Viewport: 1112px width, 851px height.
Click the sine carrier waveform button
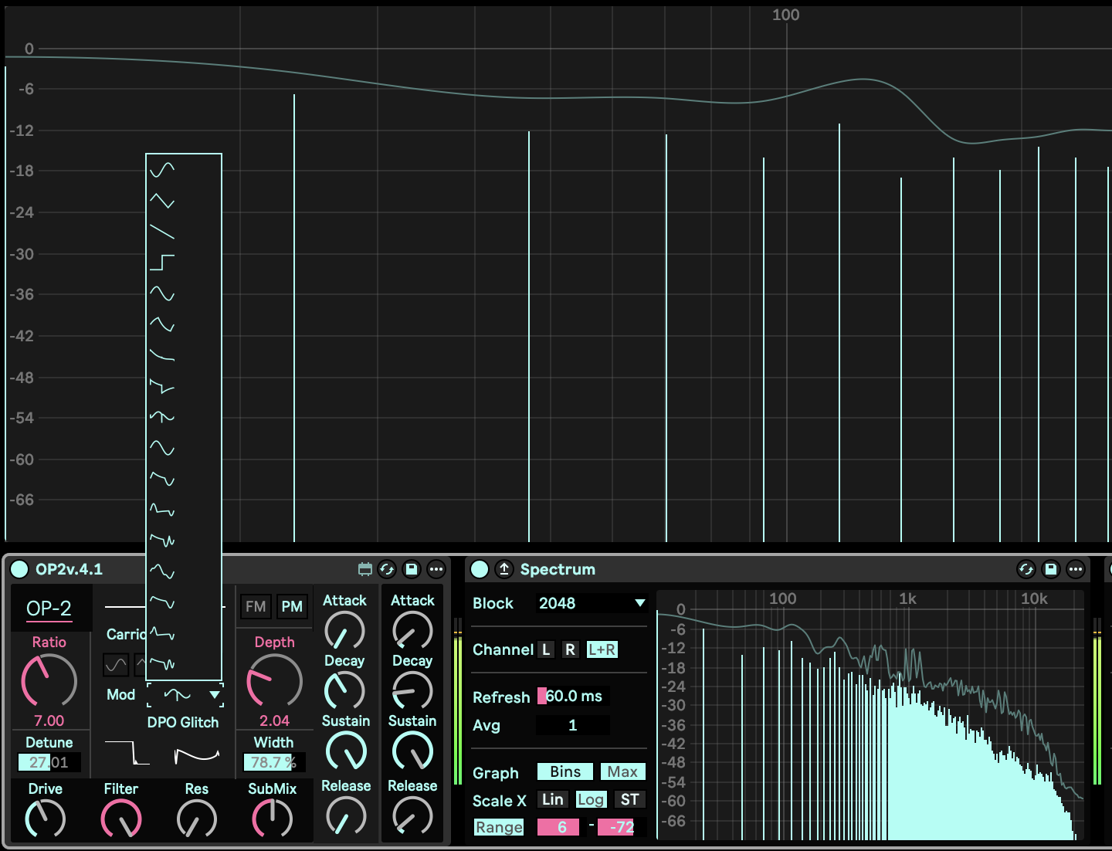[116, 664]
